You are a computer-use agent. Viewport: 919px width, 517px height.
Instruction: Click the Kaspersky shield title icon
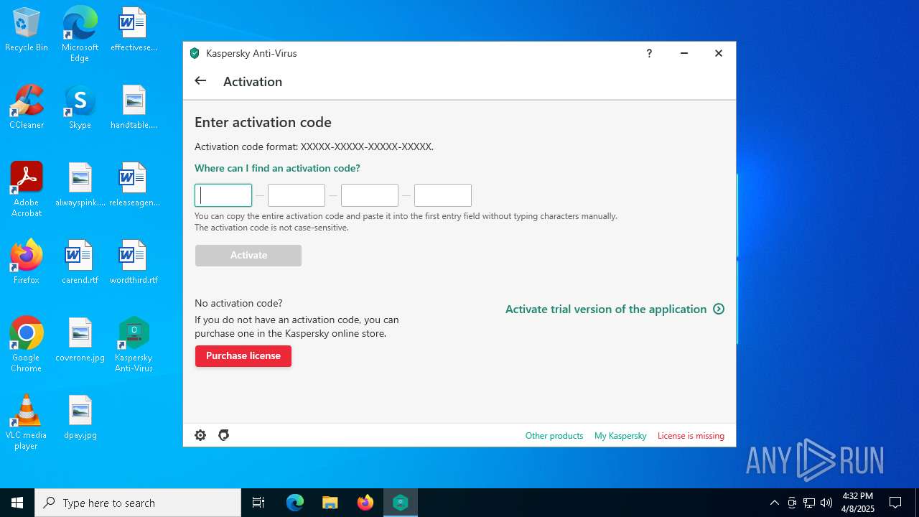coord(195,53)
